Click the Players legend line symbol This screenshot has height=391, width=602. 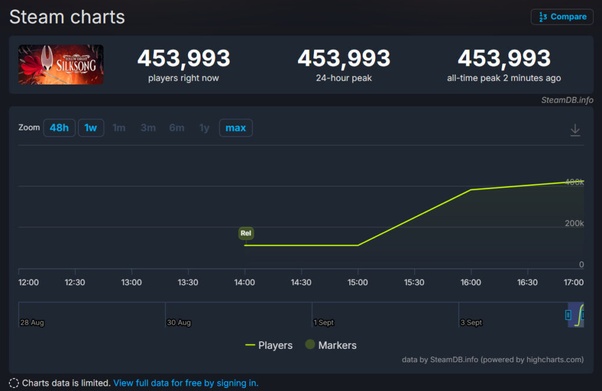click(250, 345)
